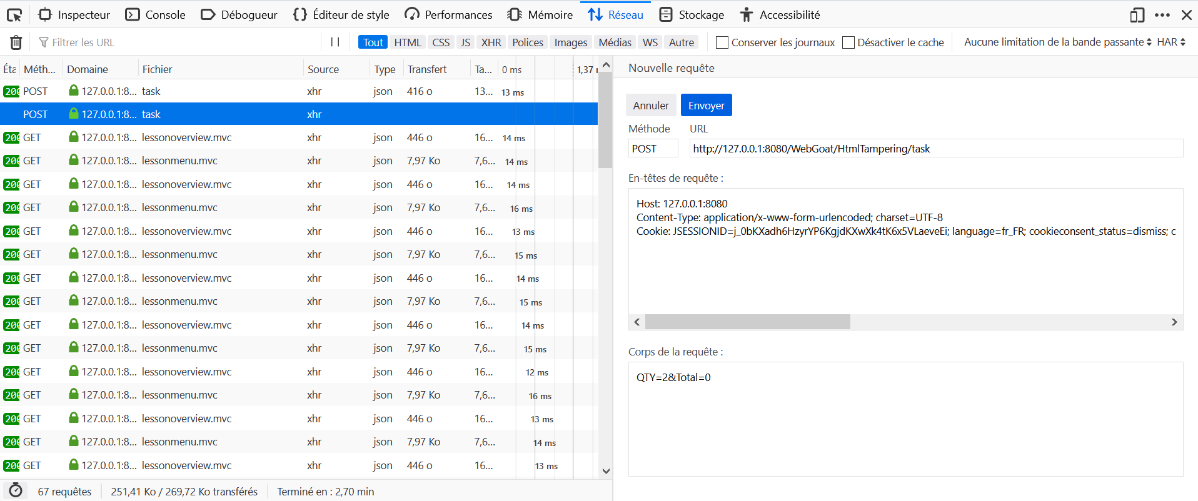Open Éditeur de style tab
This screenshot has width=1198, height=501.
pos(341,14)
